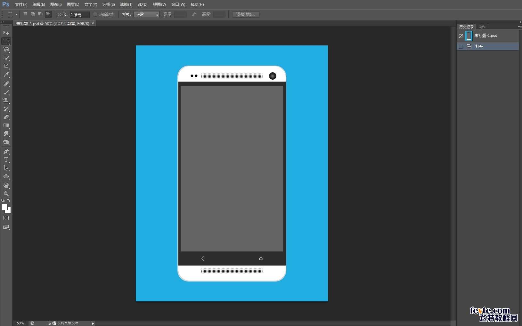The image size is (522, 326).
Task: Select the Lasso tool
Action: [6, 50]
